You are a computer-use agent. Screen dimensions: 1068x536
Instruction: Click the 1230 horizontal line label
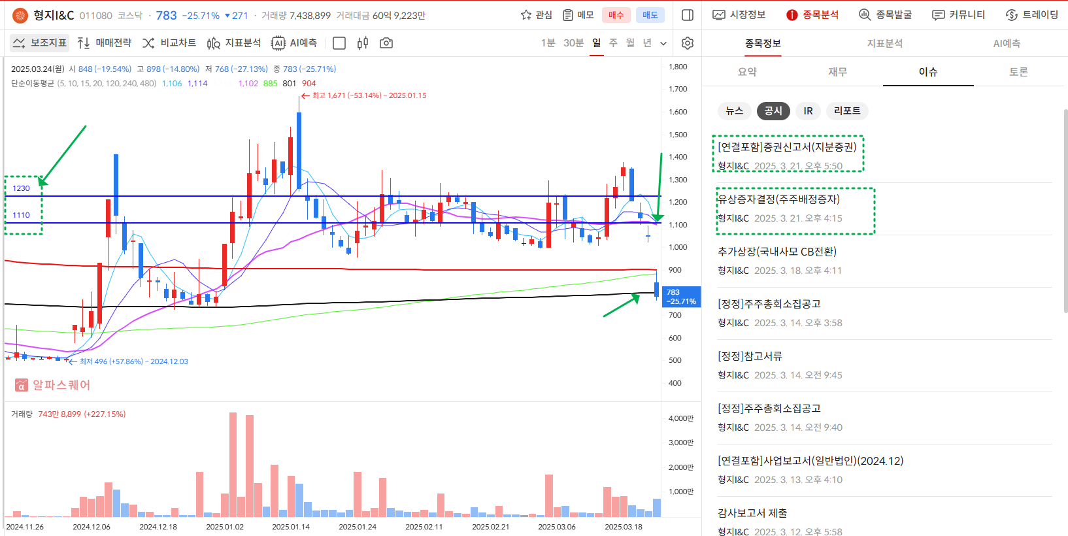(22, 188)
